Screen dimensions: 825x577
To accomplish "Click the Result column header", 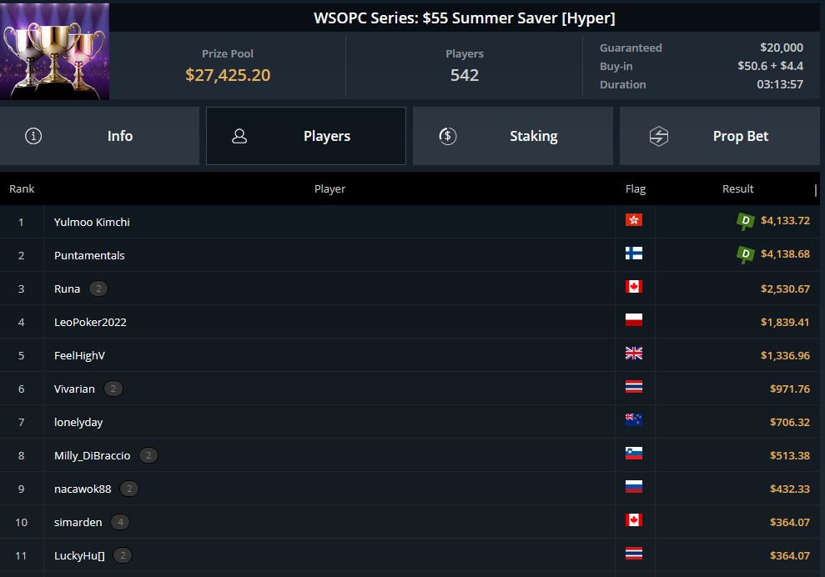I will tap(737, 188).
